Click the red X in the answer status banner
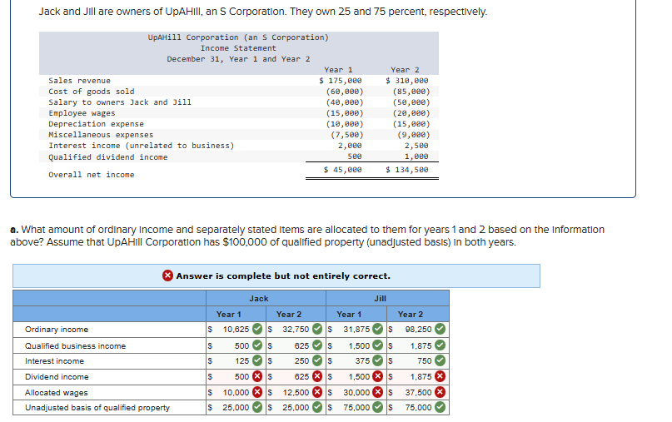This screenshot has width=672, height=422. [167, 276]
